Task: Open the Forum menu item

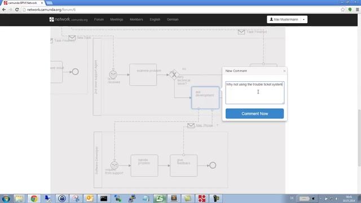Action: click(x=99, y=20)
